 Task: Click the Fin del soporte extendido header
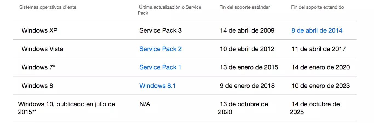tap(317, 7)
